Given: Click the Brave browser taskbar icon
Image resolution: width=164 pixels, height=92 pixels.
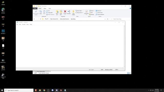Looking at the screenshot, I should [x=36, y=90].
